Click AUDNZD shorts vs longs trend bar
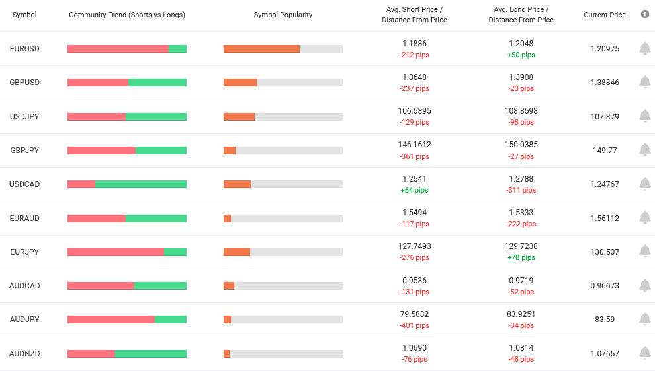Image resolution: width=655 pixels, height=371 pixels. tap(127, 354)
